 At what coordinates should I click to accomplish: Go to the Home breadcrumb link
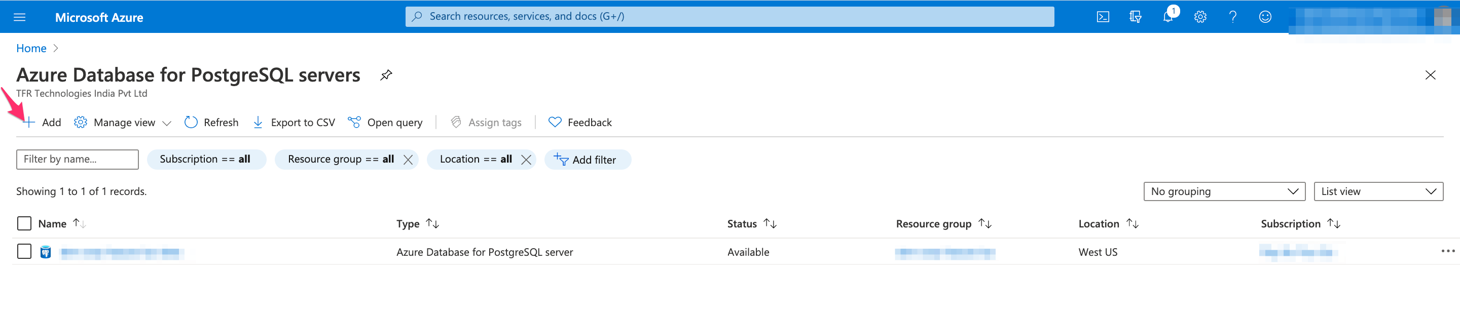(x=31, y=48)
